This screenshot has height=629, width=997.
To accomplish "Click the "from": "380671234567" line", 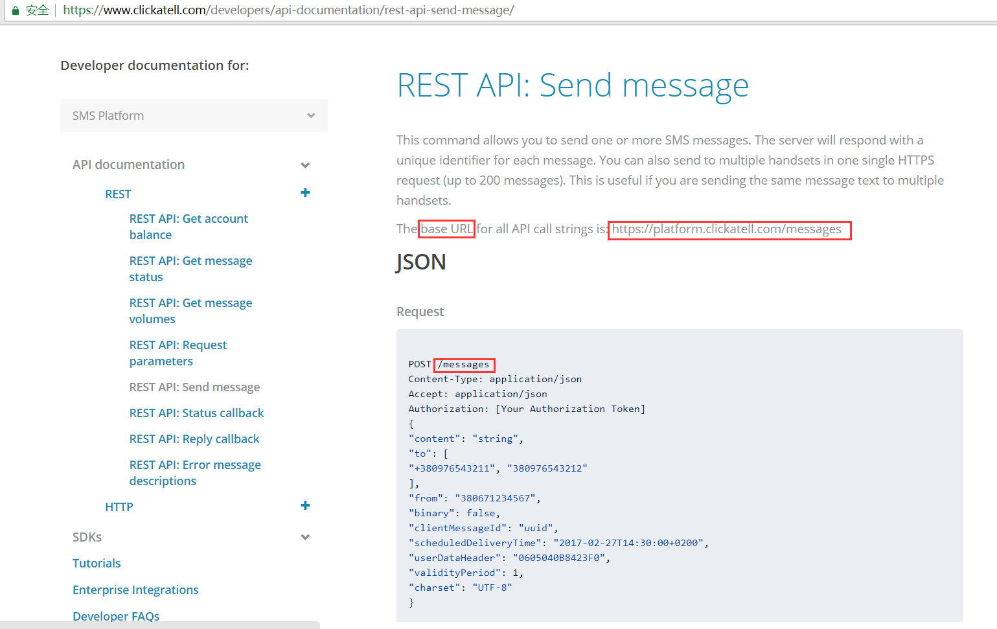I will (474, 498).
